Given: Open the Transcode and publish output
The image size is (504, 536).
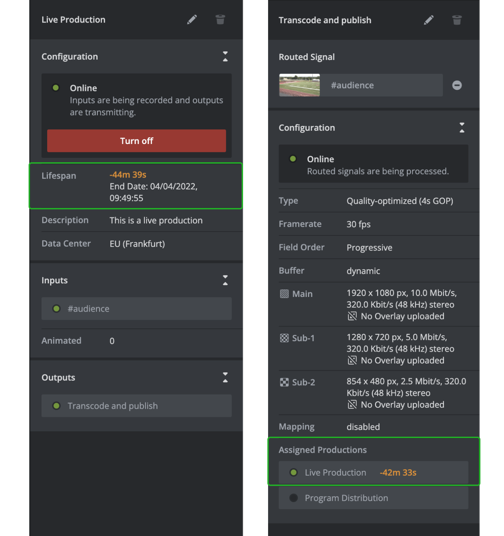Looking at the screenshot, I should 136,406.
